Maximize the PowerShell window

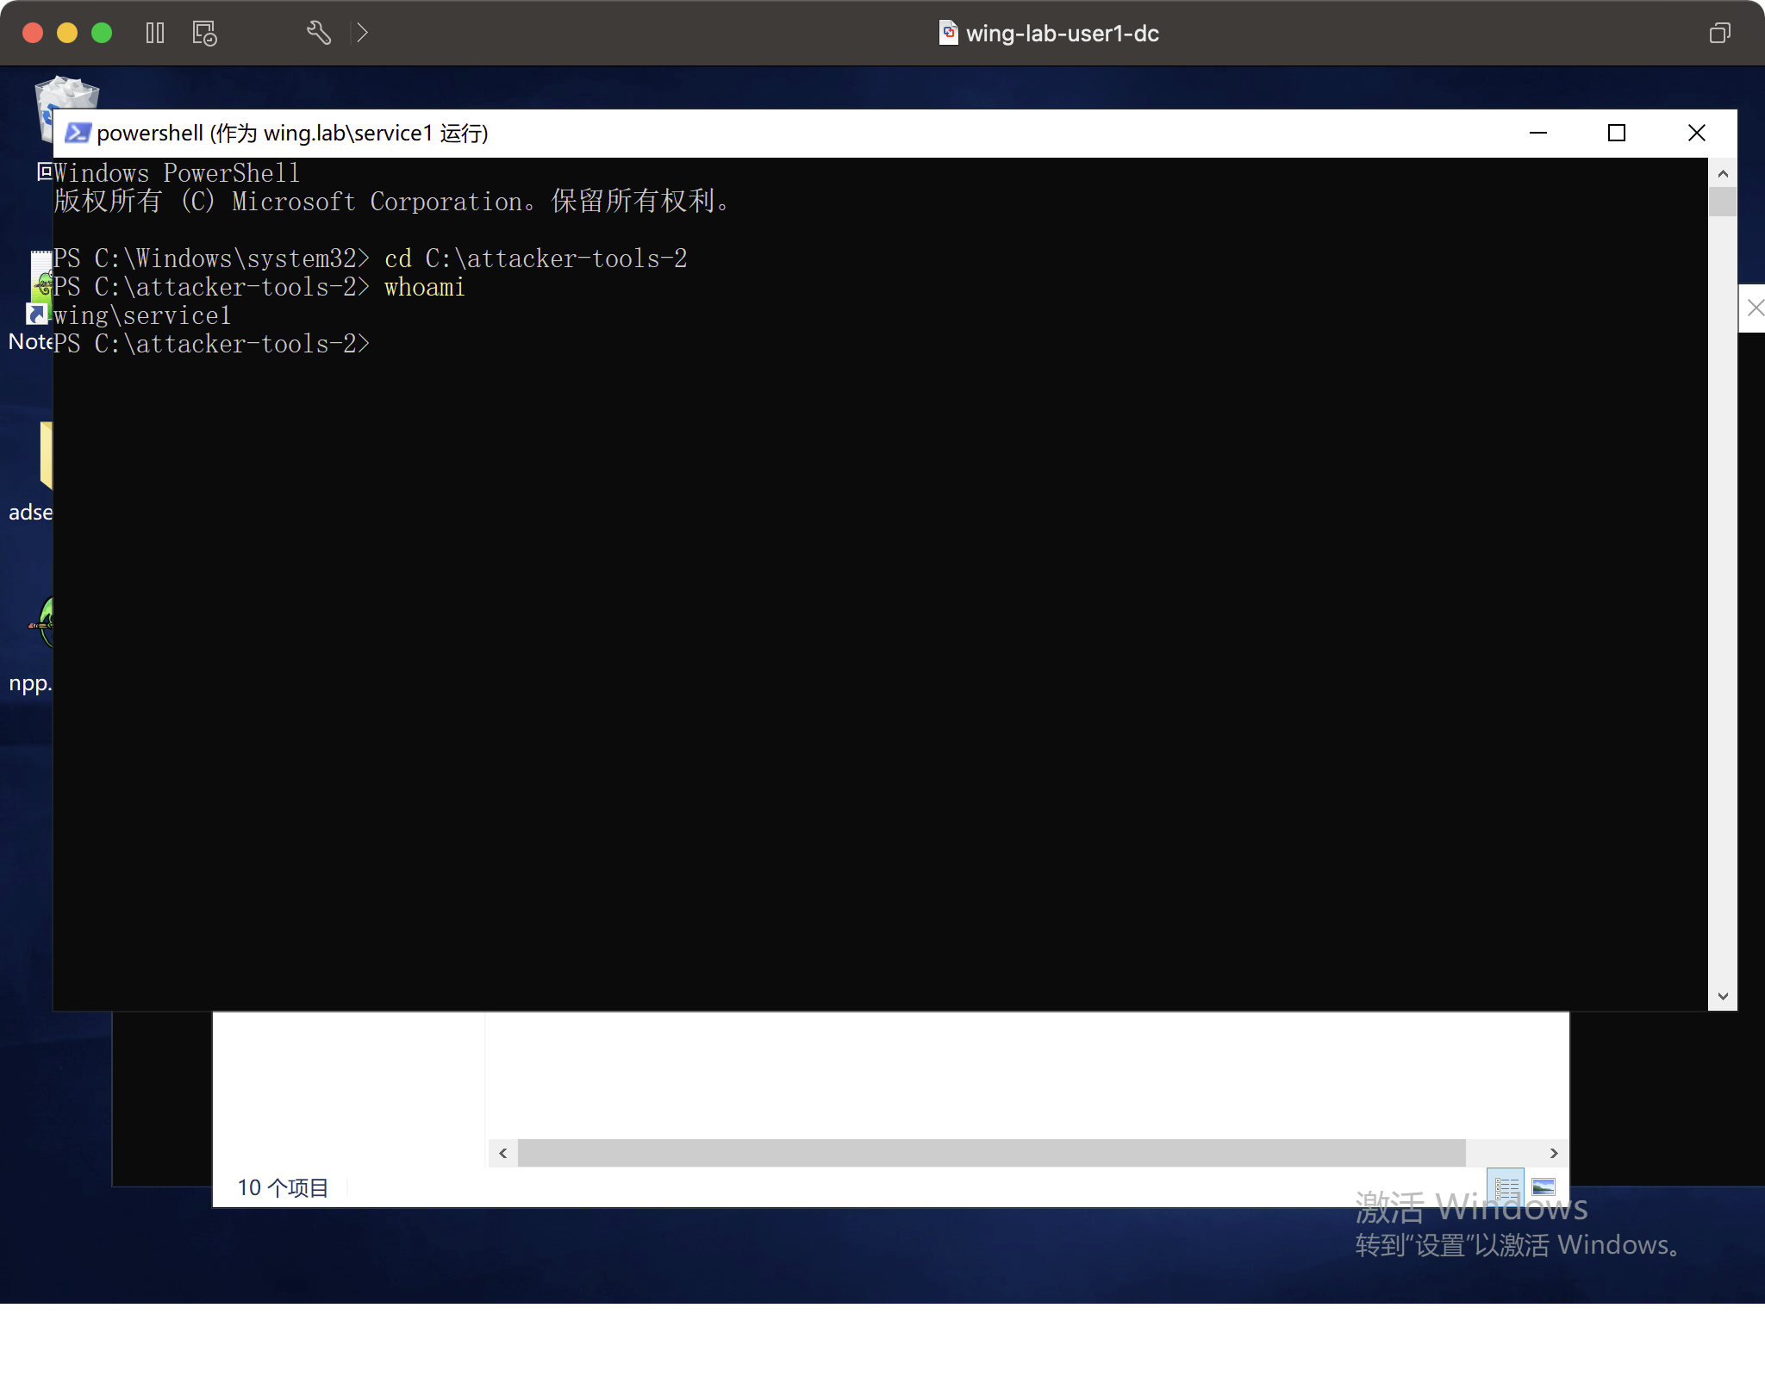tap(1617, 133)
